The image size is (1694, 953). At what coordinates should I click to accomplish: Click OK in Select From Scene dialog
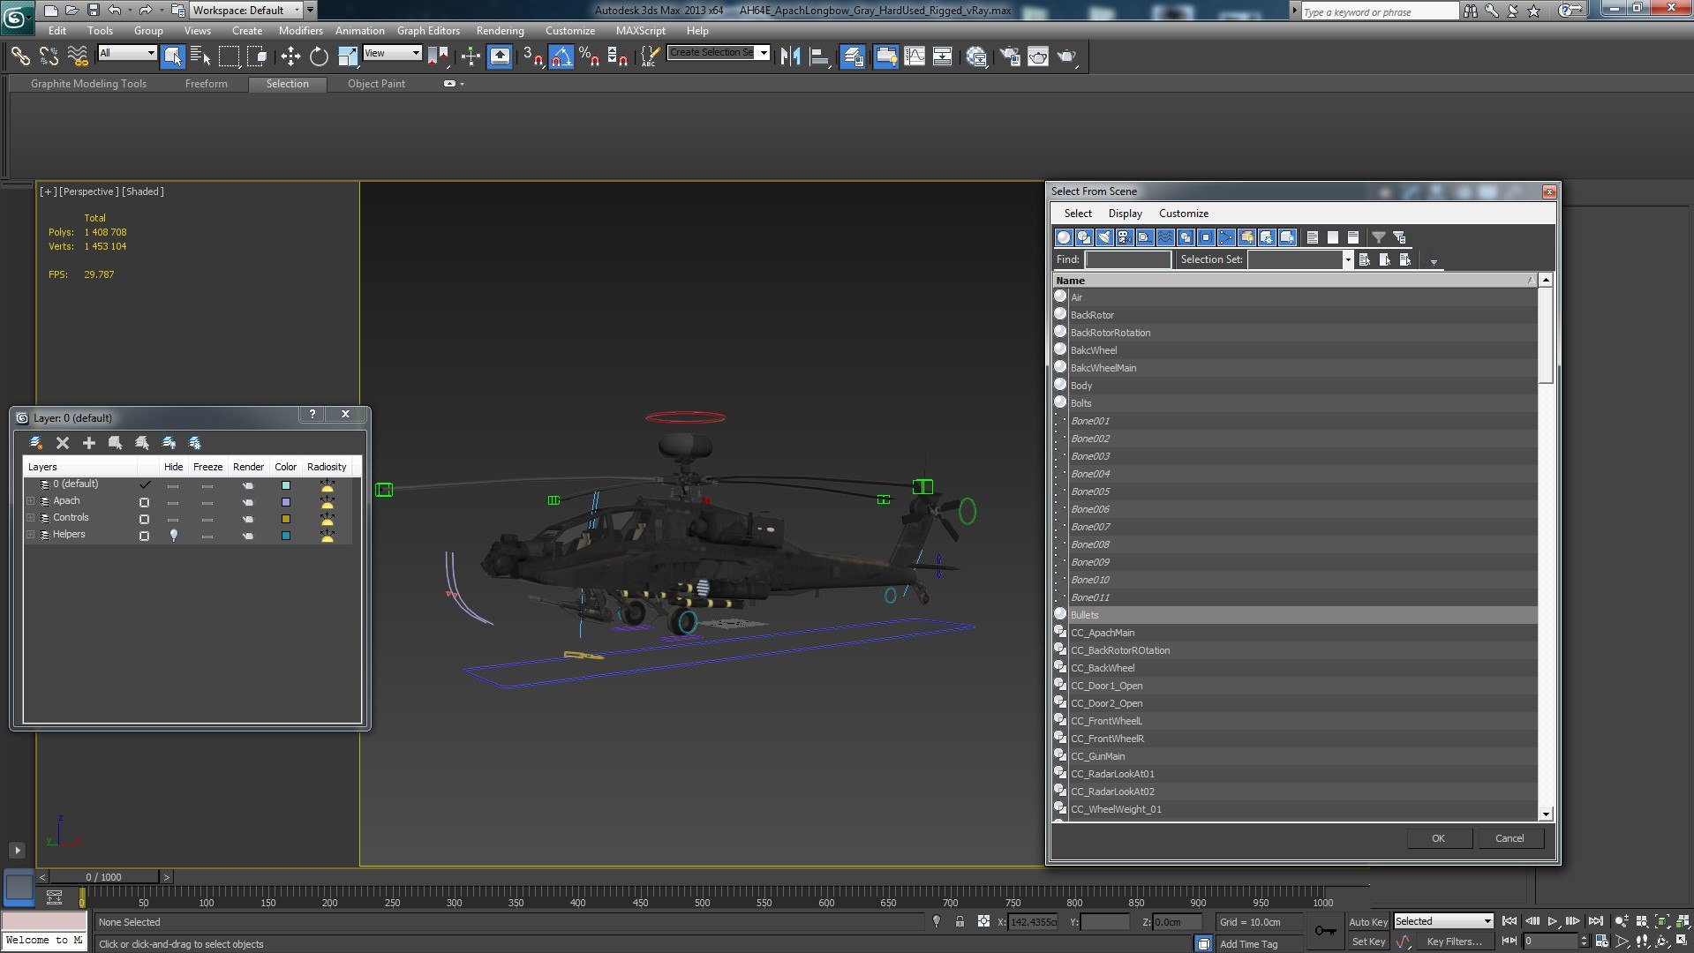point(1438,838)
